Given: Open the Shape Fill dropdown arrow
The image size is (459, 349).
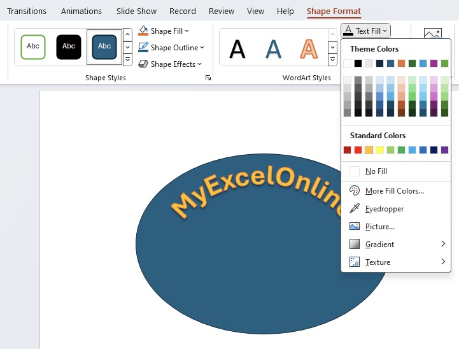Looking at the screenshot, I should (187, 31).
